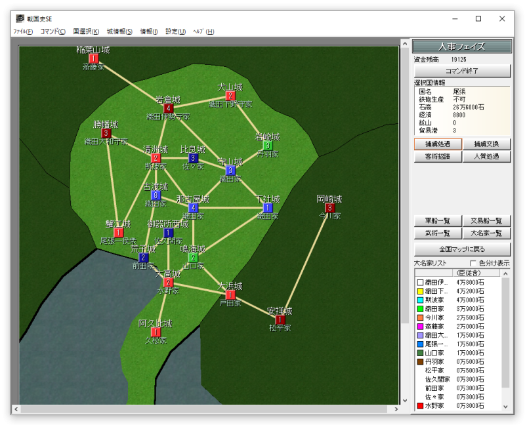Click the 客将招請 button
The image size is (525, 425).
[x=438, y=157]
